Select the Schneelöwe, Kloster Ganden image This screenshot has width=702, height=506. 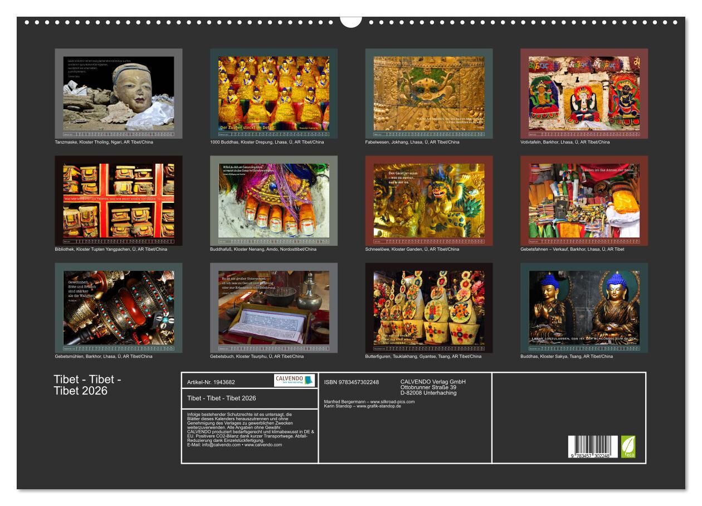429,201
